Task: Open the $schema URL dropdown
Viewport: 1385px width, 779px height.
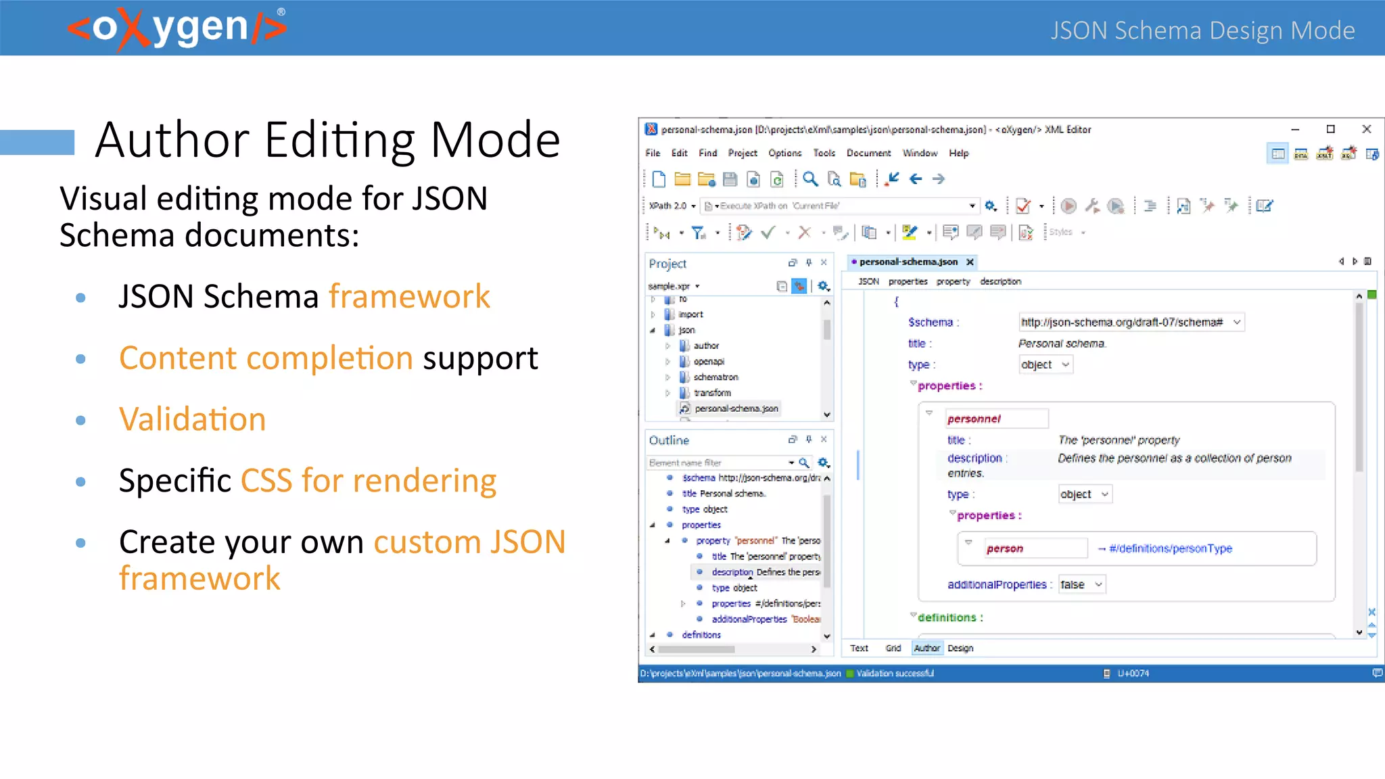Action: [1236, 322]
